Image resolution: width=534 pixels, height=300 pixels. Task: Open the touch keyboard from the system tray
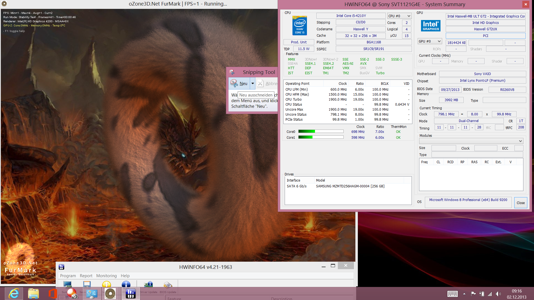(x=452, y=294)
